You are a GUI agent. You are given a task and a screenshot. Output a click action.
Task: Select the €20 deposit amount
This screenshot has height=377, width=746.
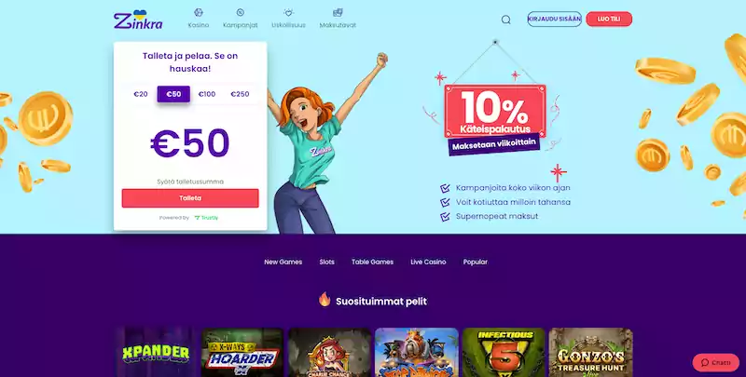point(141,94)
